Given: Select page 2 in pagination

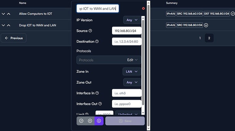Looking at the screenshot, I should 209,38.
